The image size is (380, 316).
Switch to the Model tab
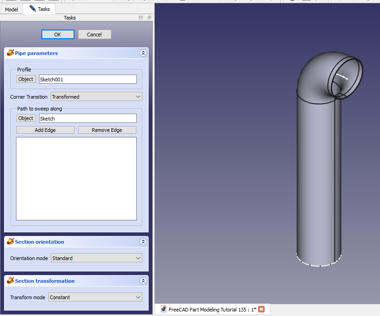(x=11, y=9)
